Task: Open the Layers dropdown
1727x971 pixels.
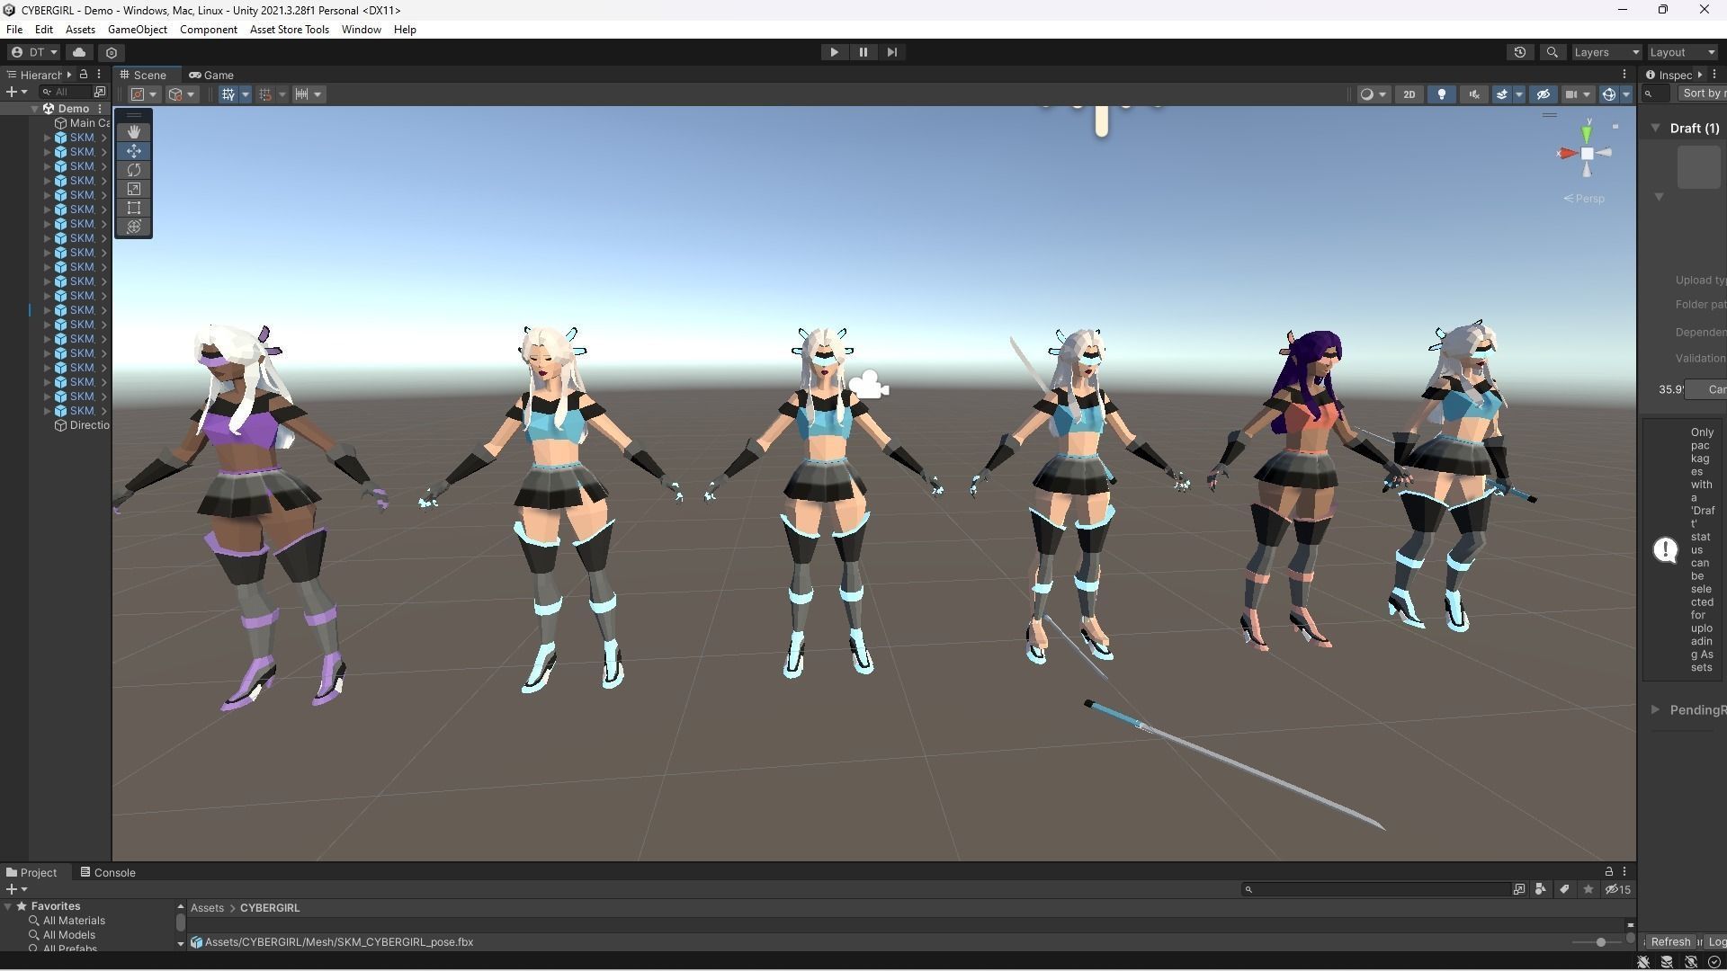Action: click(1606, 52)
